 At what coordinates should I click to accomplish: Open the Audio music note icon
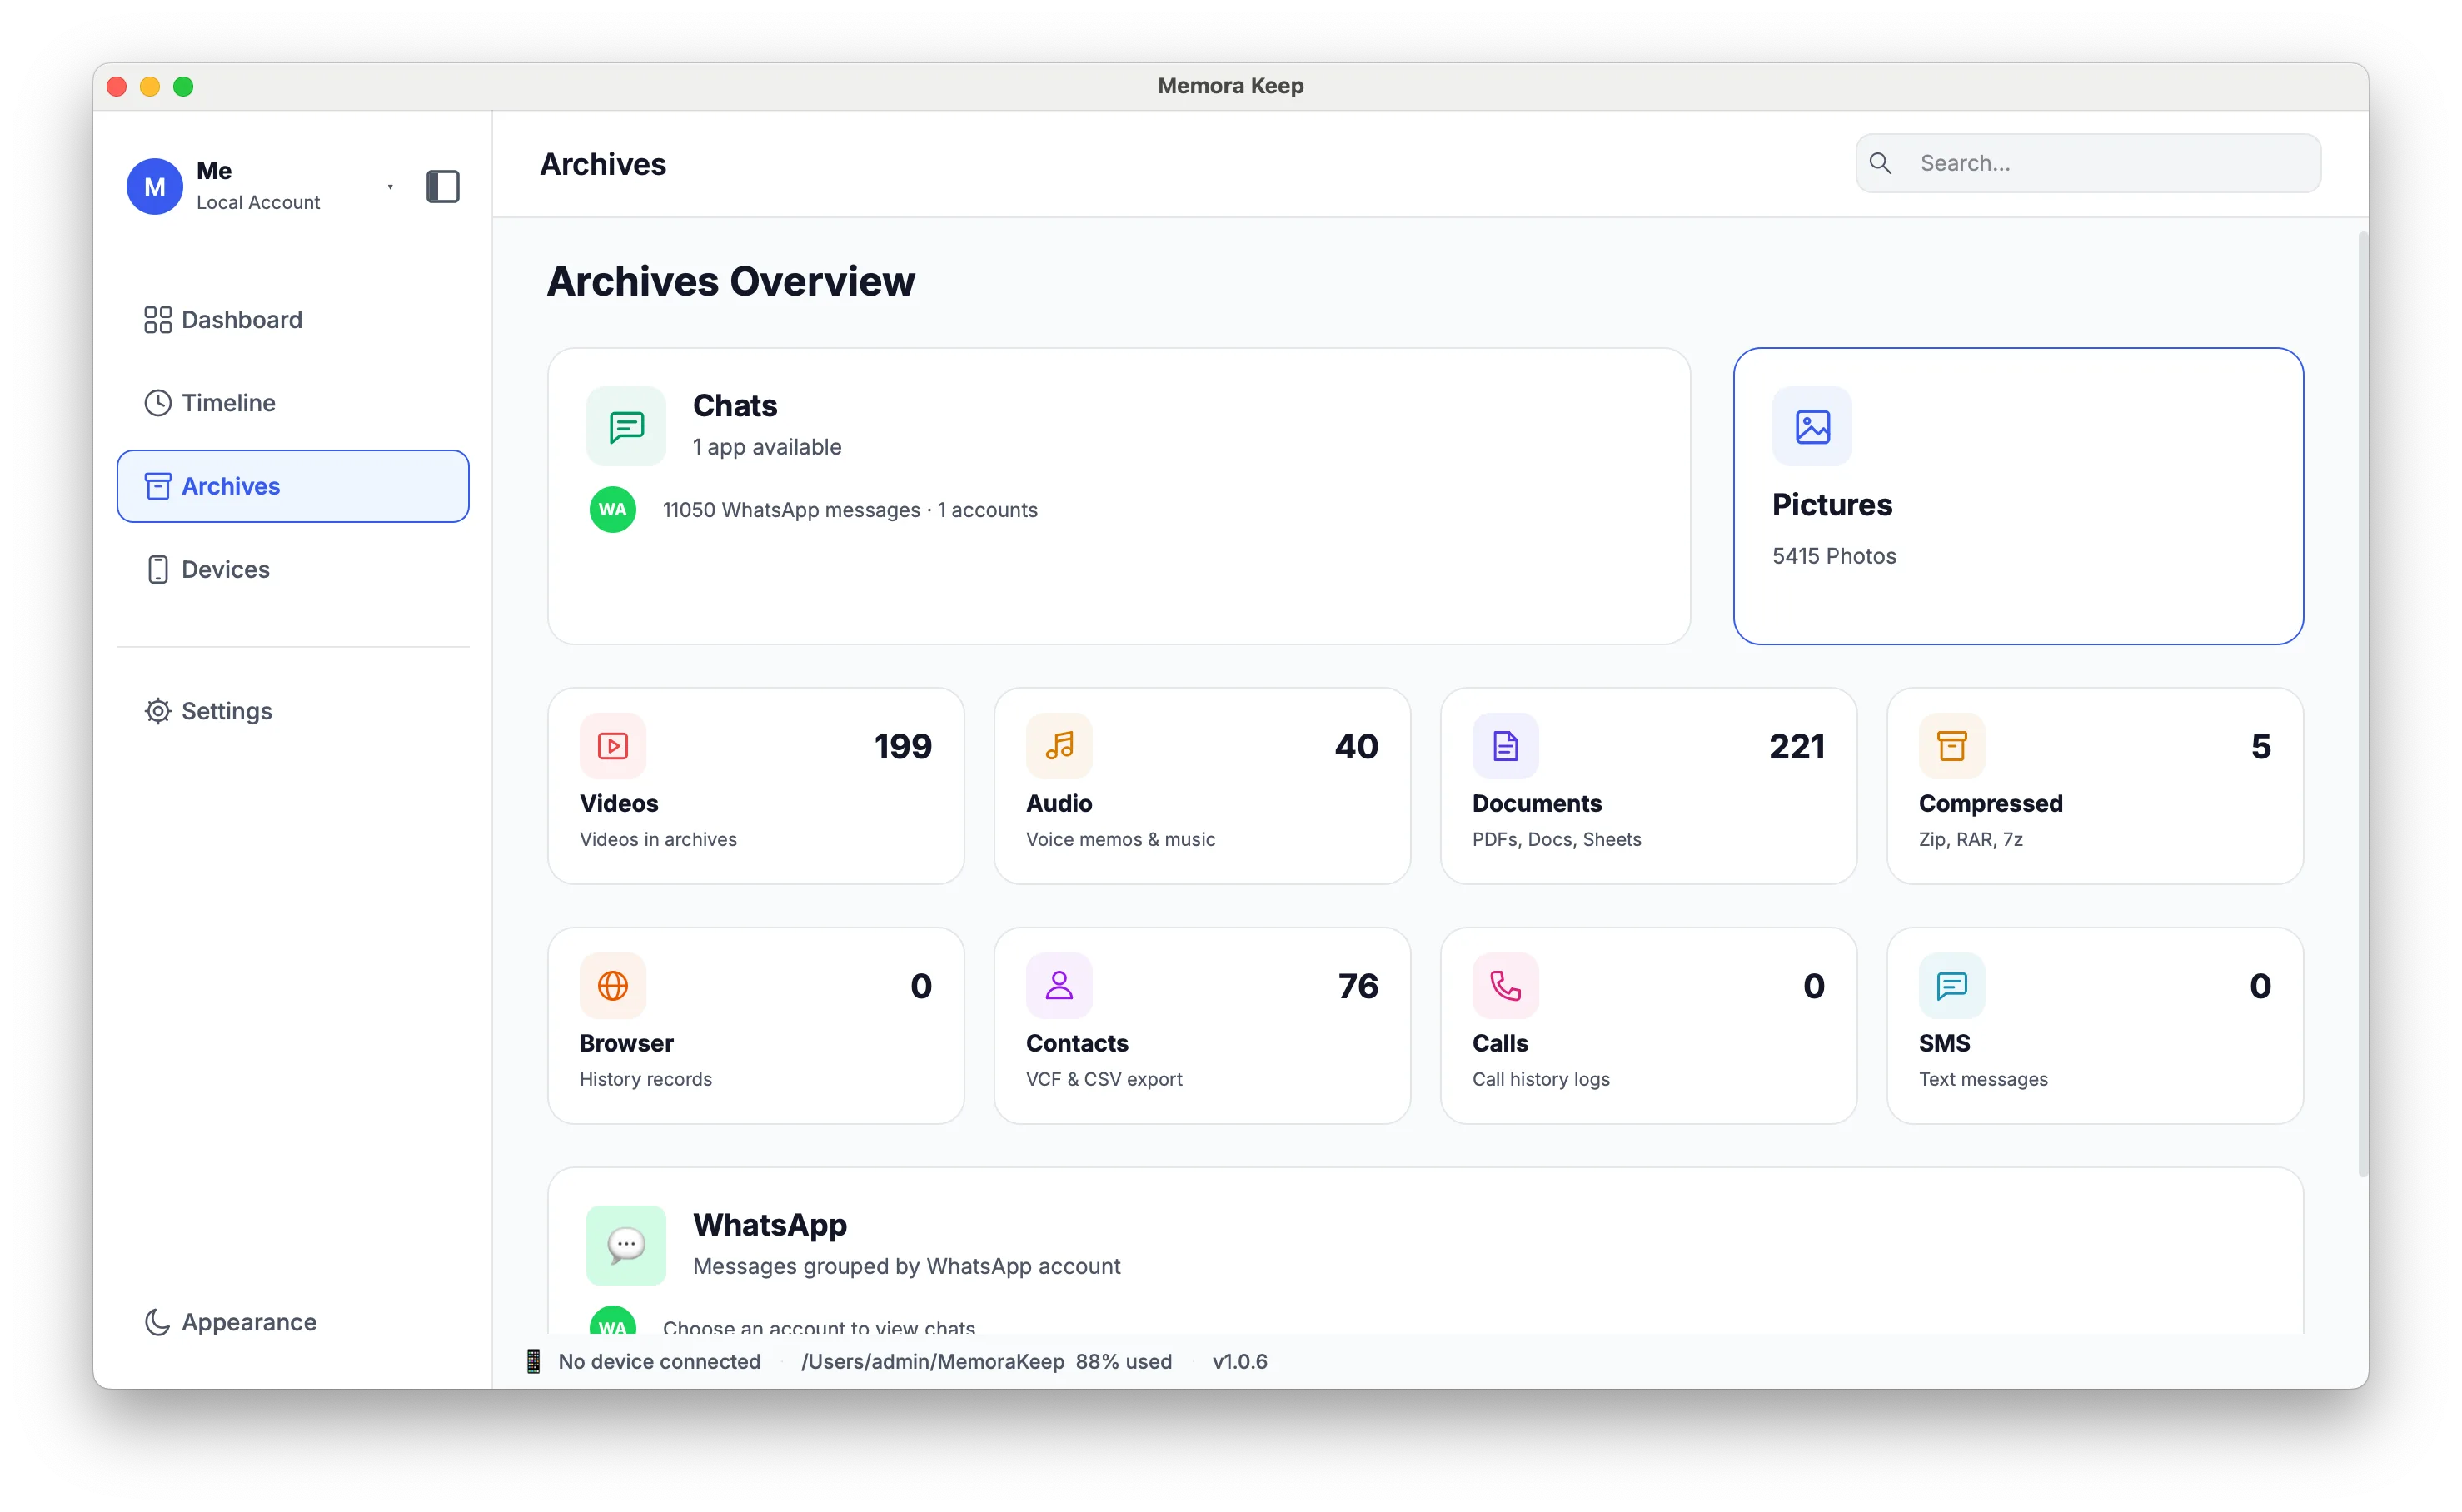[1059, 745]
